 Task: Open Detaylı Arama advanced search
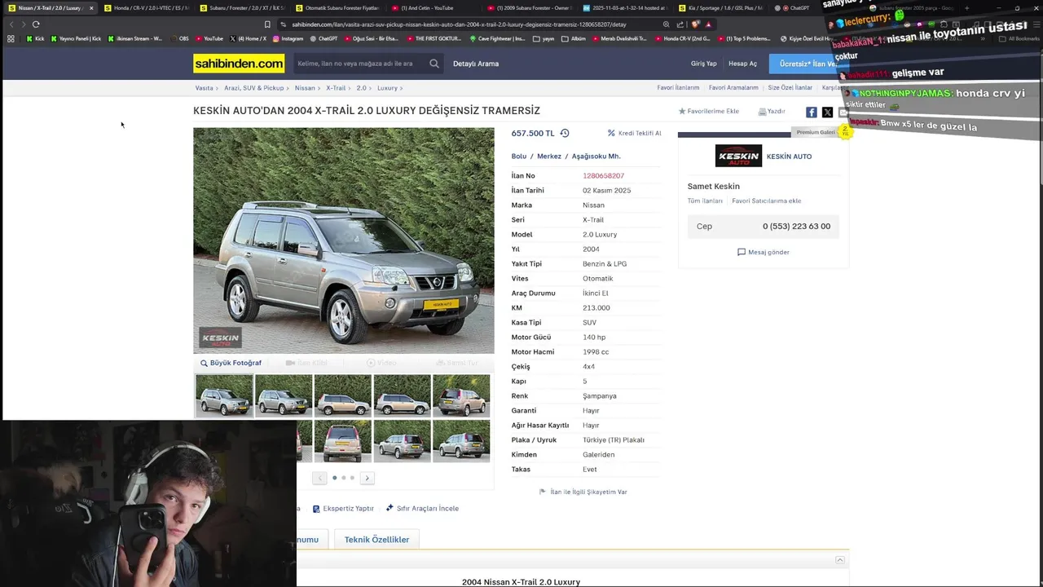pyautogui.click(x=476, y=64)
